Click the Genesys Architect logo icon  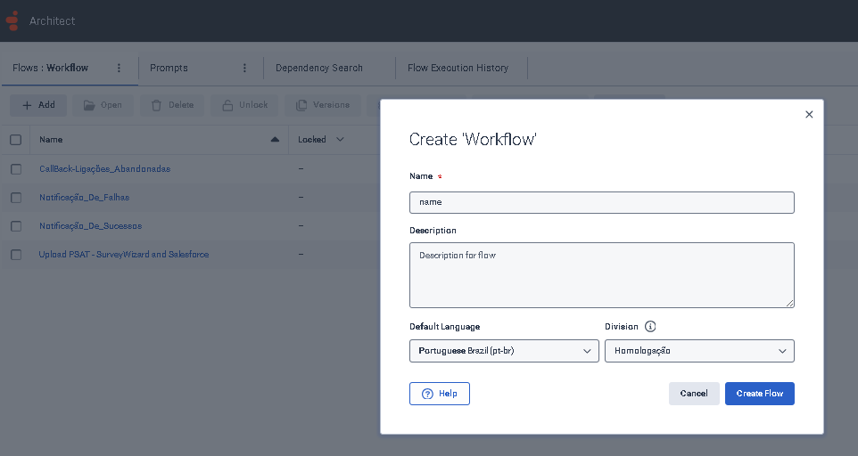tap(12, 20)
